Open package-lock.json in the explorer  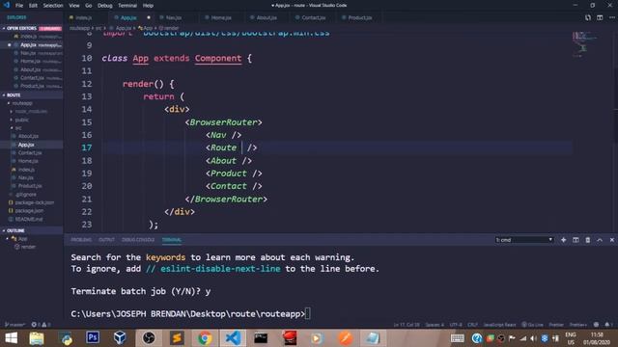tap(35, 202)
